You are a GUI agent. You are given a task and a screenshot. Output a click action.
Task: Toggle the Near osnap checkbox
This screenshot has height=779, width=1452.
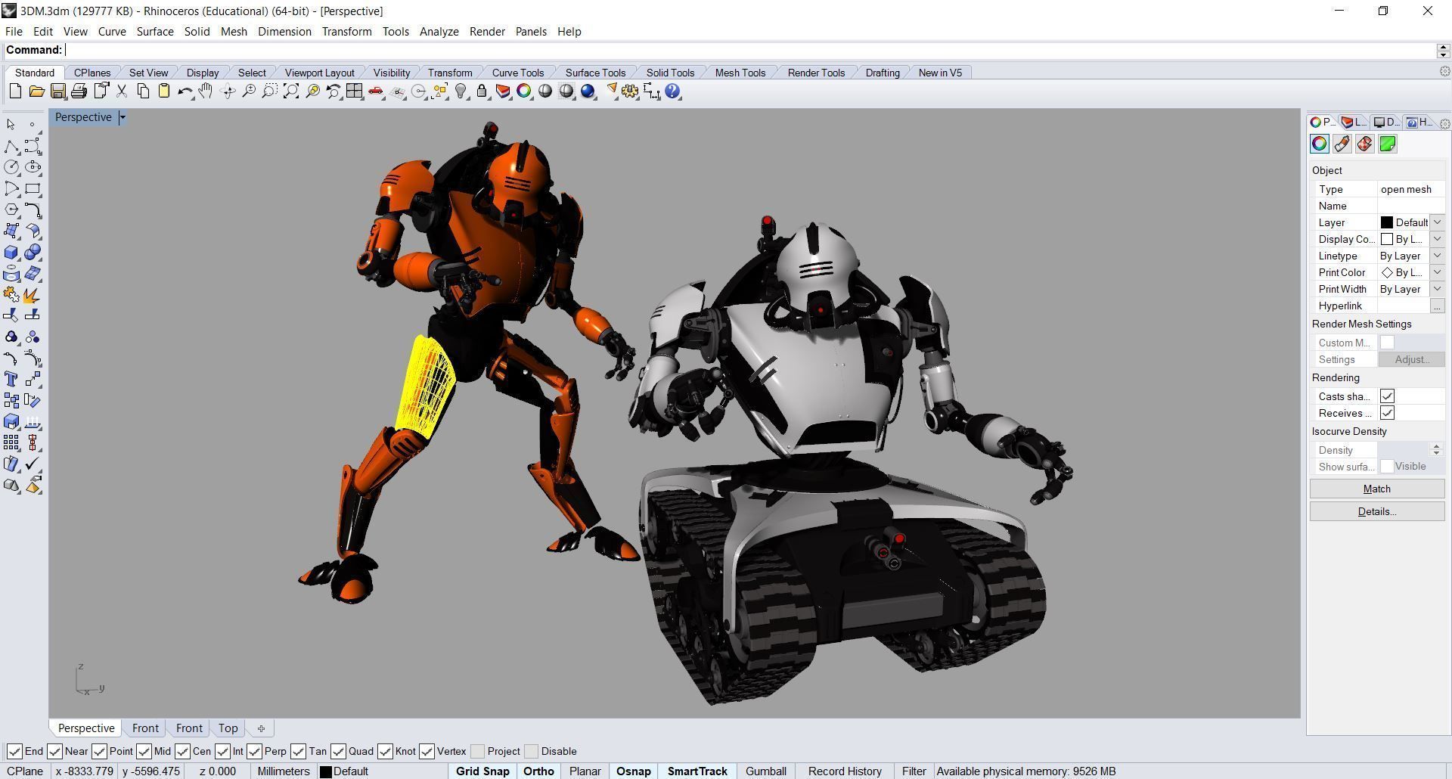54,751
